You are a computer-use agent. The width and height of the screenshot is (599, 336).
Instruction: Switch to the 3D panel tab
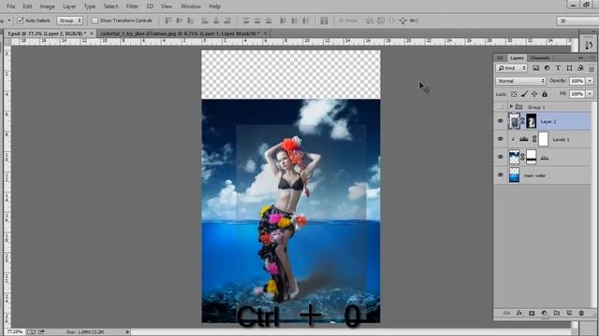500,58
